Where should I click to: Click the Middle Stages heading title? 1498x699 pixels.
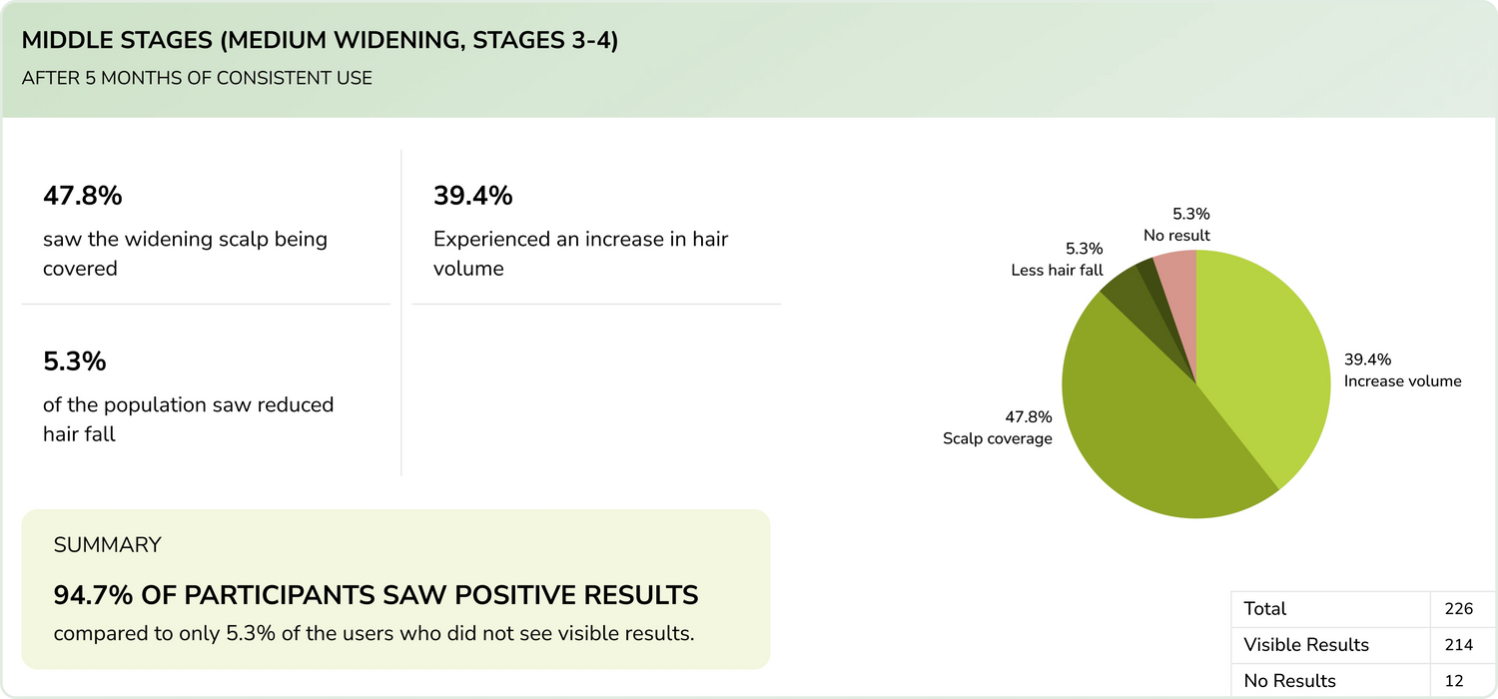[320, 42]
